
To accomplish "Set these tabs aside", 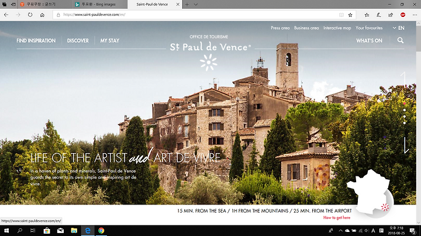I will (x=13, y=4).
